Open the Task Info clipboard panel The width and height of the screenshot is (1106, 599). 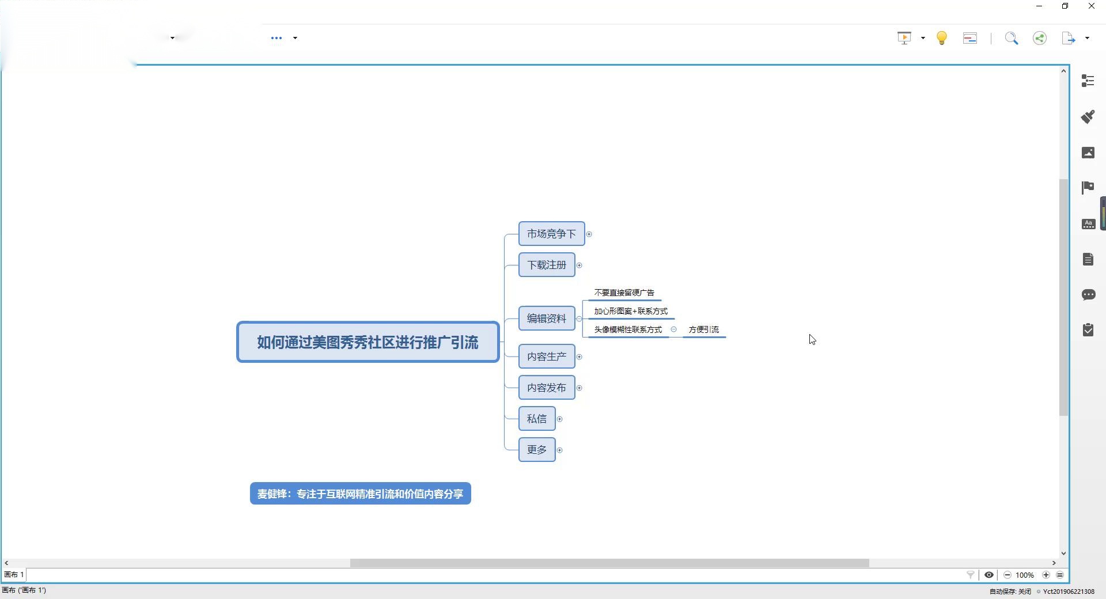[x=1088, y=330]
